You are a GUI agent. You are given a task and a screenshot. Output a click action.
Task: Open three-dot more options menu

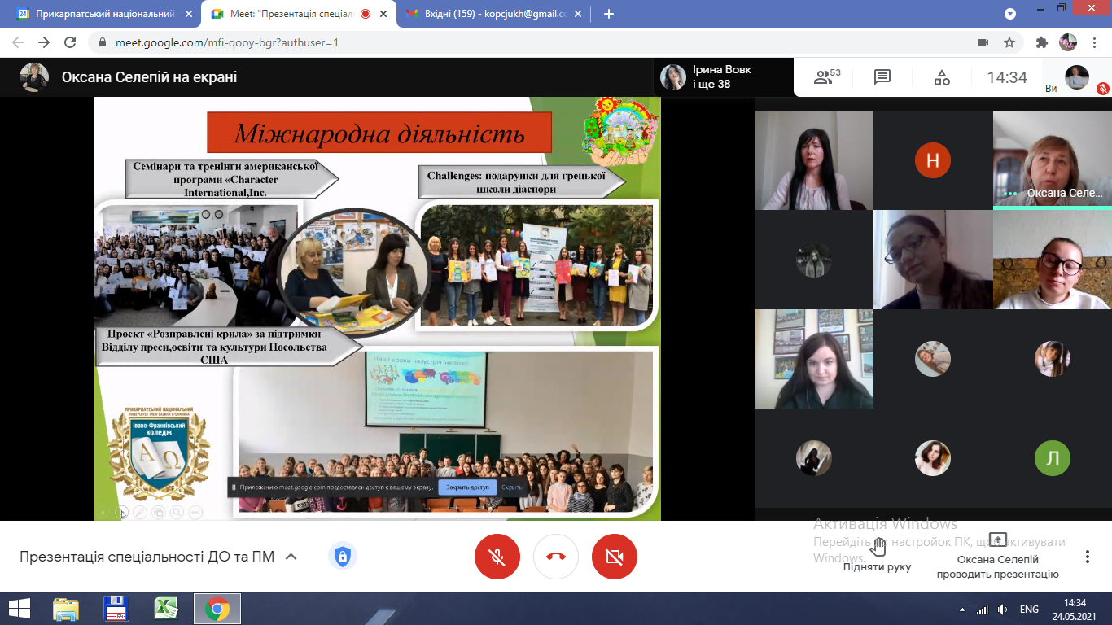(1088, 557)
